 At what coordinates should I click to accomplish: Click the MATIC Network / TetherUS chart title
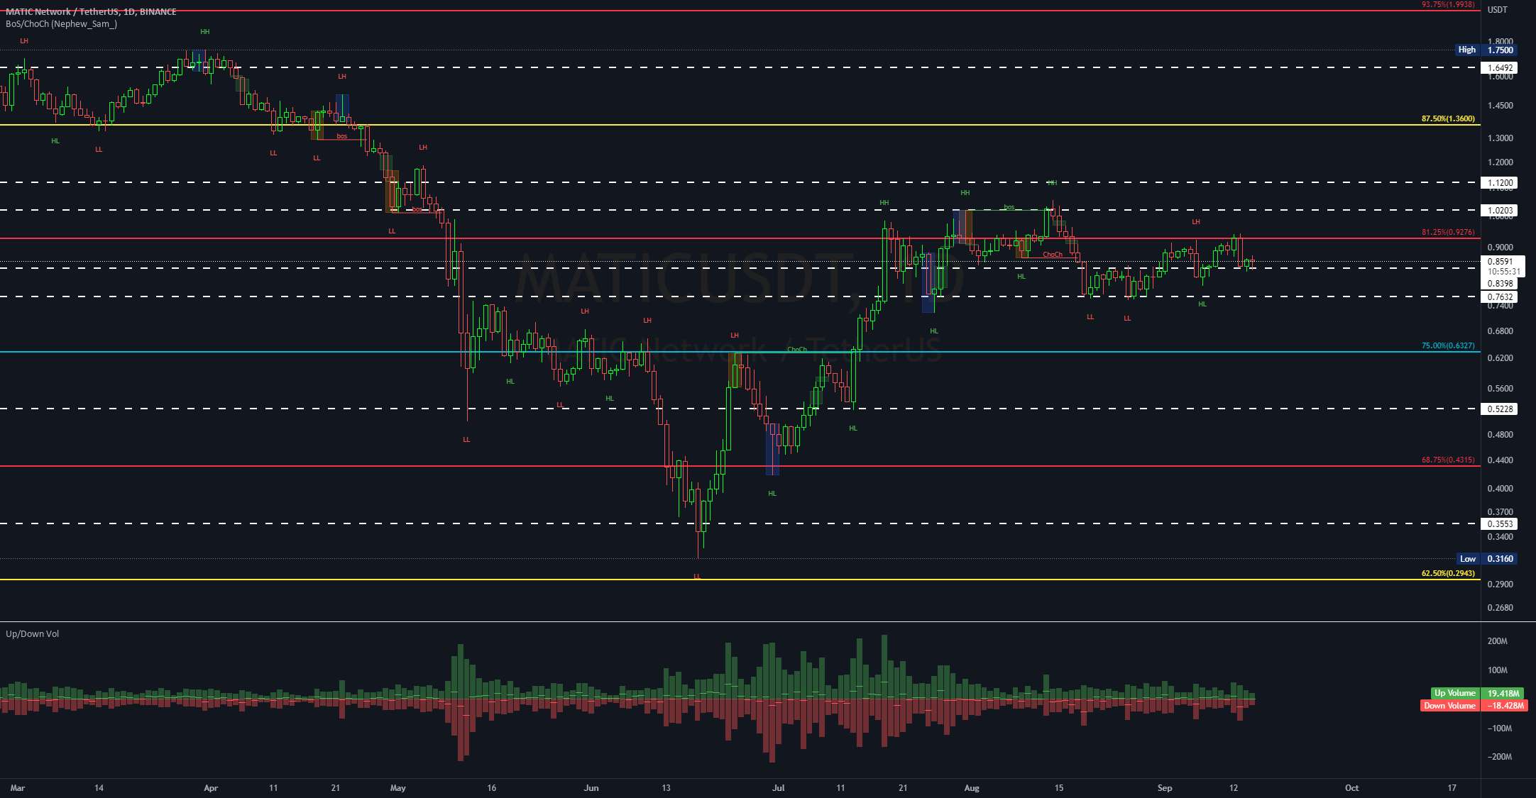tap(91, 11)
